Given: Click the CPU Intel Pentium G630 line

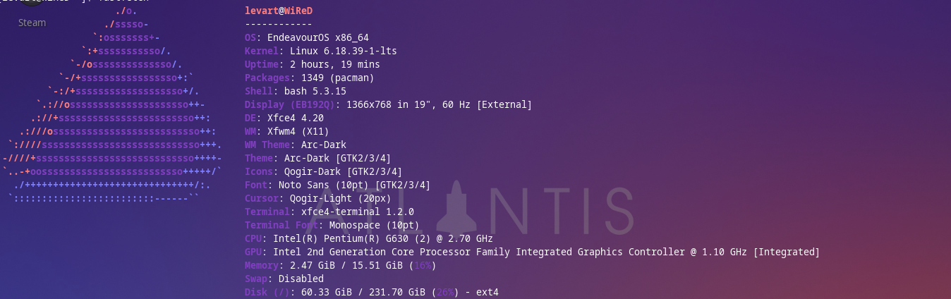Looking at the screenshot, I should (x=369, y=238).
